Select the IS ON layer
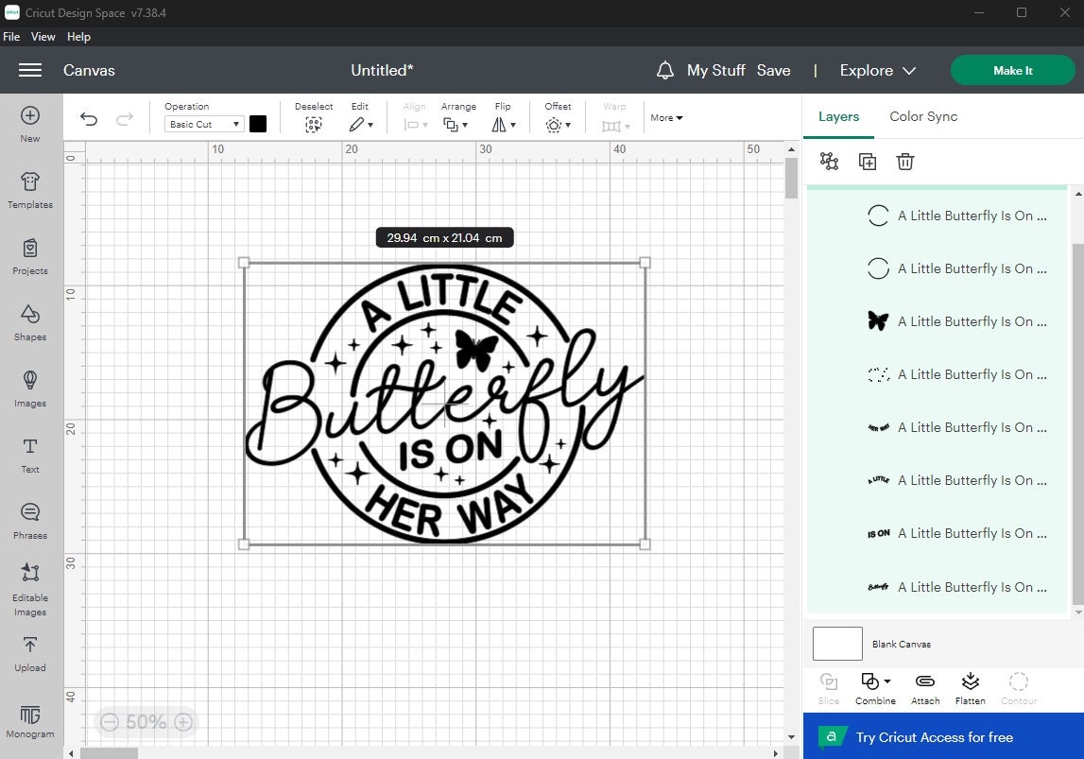 coord(937,533)
